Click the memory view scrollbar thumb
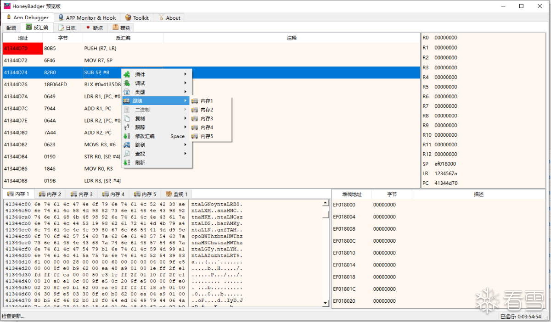The height and width of the screenshot is (322, 551). [x=326, y=214]
